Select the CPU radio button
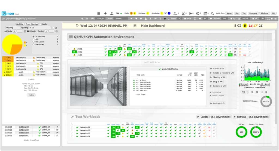The width and height of the screenshot is (279, 151). pyautogui.click(x=34, y=39)
